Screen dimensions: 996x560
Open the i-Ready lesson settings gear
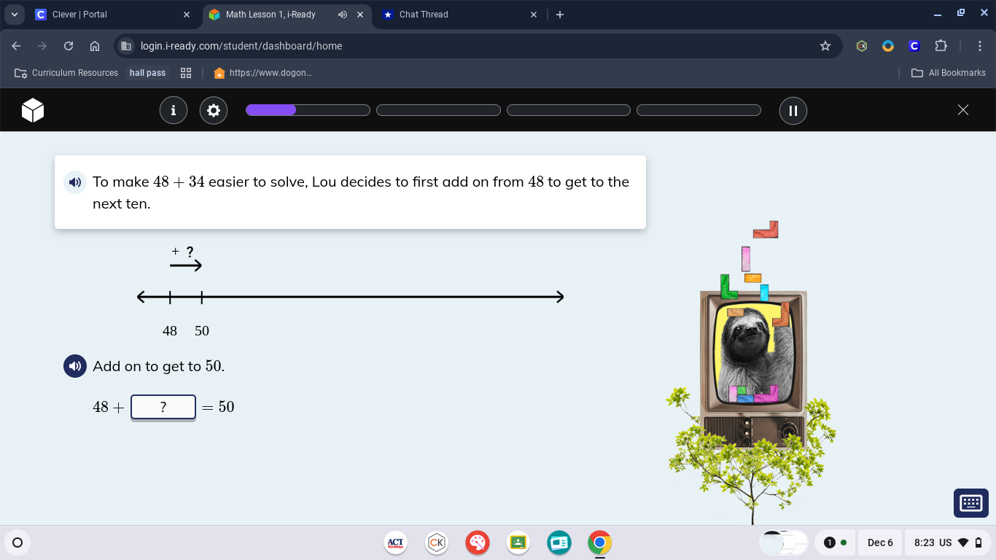(214, 110)
